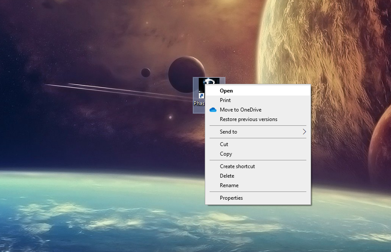The width and height of the screenshot is (391, 252).
Task: Click Restore previous versions
Action: [248, 119]
